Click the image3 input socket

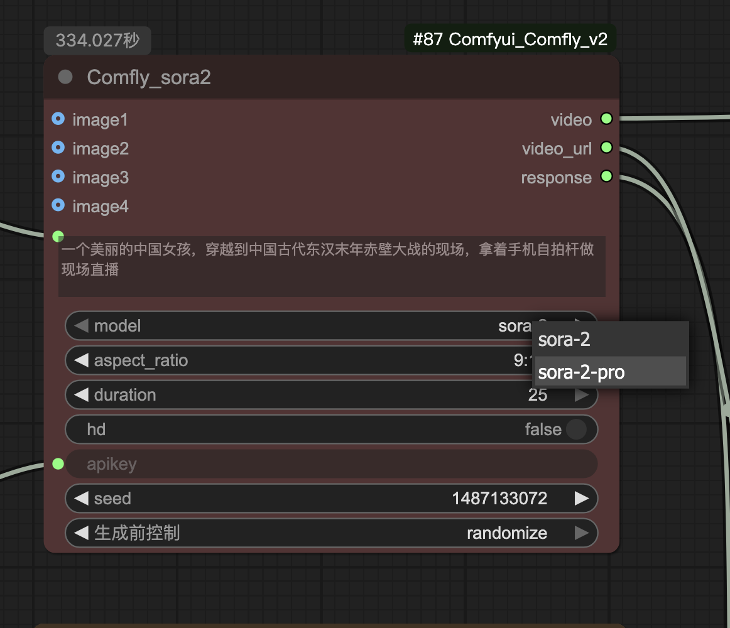(x=58, y=176)
